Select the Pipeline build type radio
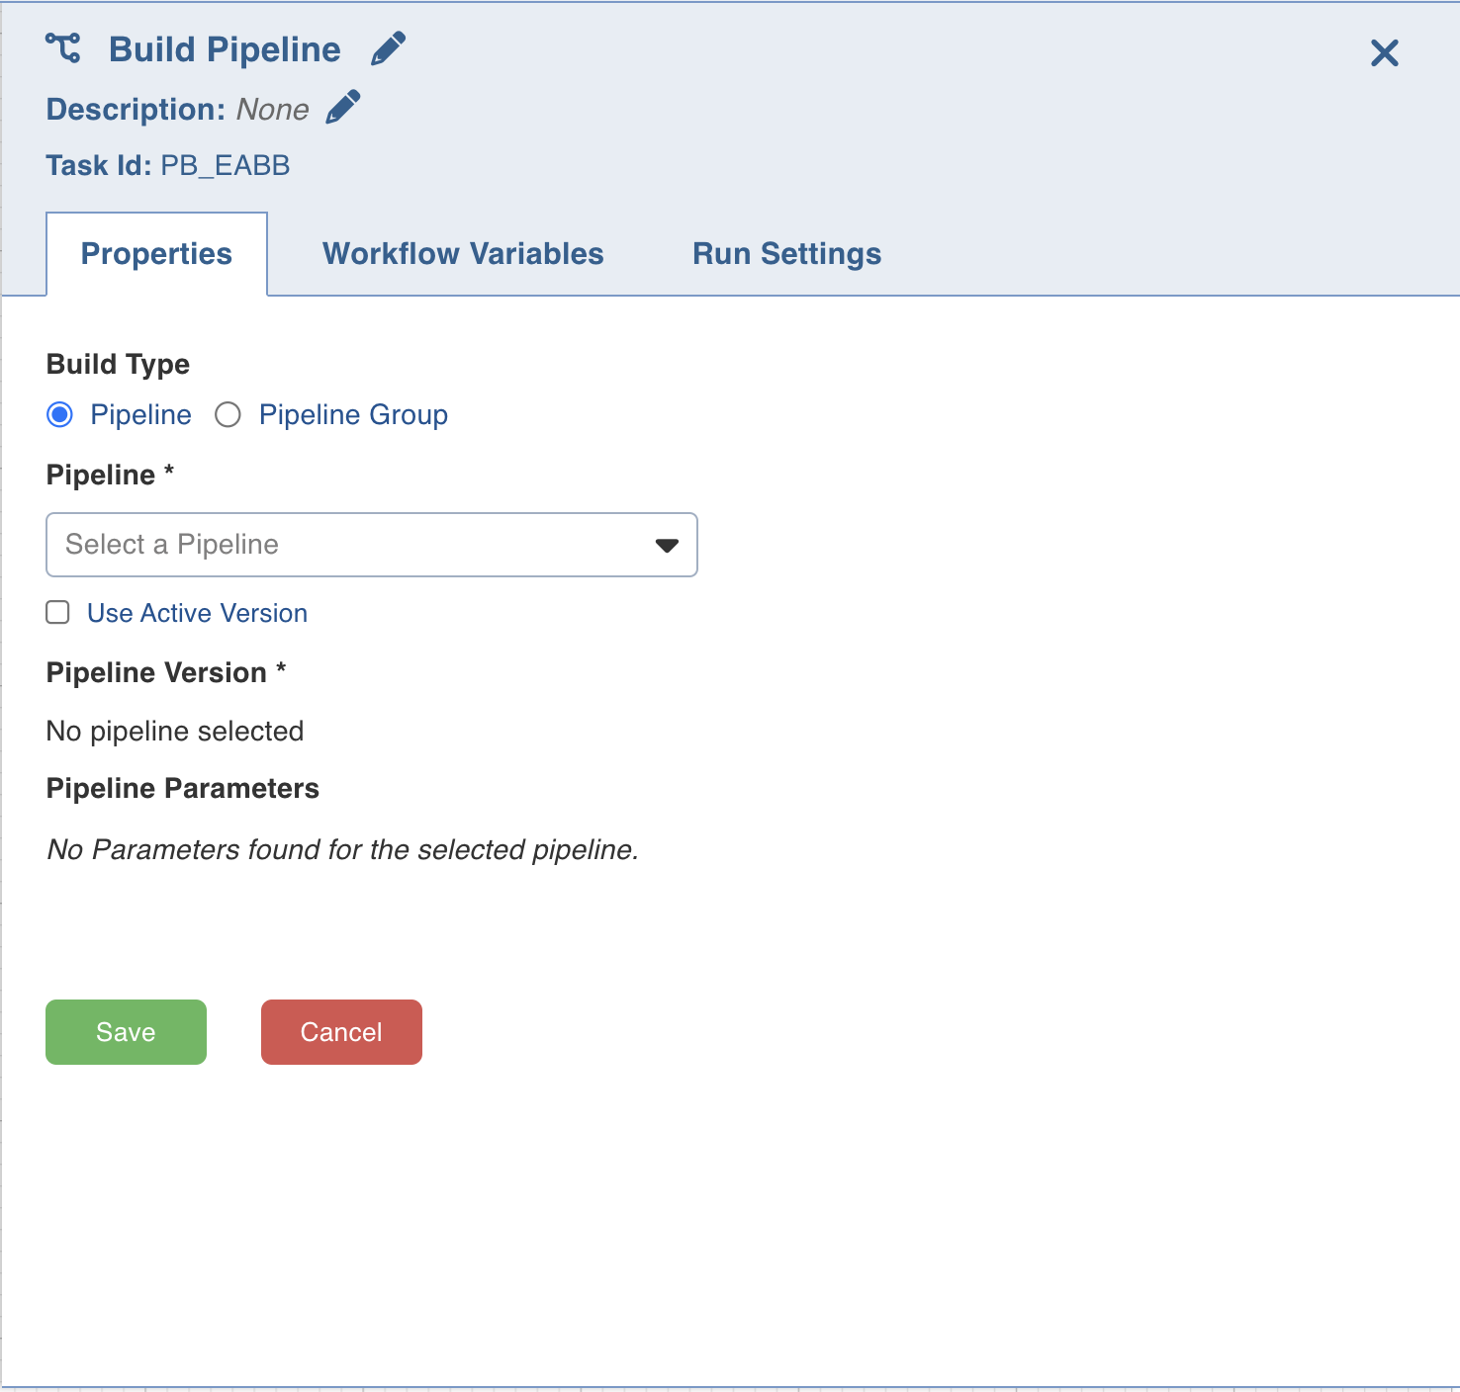This screenshot has width=1460, height=1392. coord(60,415)
